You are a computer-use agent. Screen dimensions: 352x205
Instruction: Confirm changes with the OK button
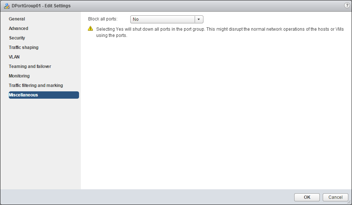point(307,197)
